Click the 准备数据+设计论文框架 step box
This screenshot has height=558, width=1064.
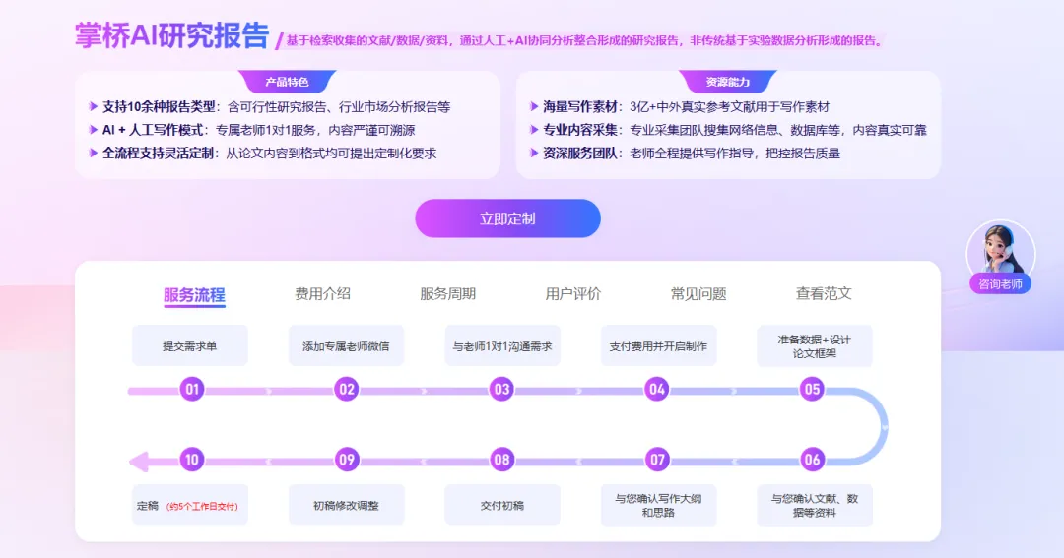(x=815, y=345)
